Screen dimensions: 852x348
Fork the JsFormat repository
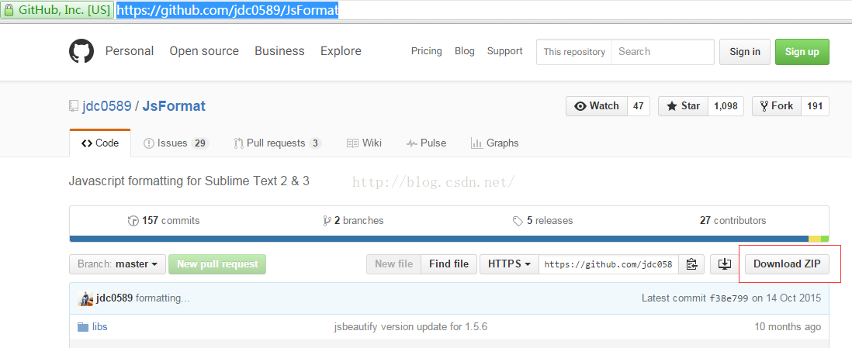click(777, 106)
